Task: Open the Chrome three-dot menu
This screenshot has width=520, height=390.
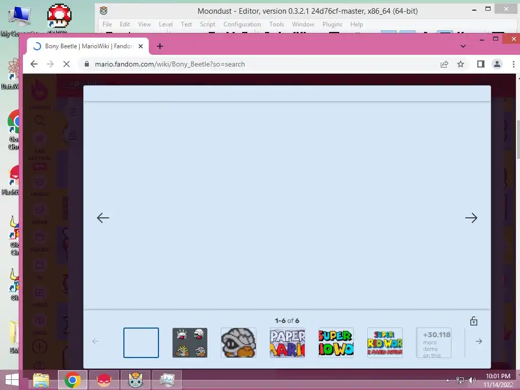Action: [513, 64]
